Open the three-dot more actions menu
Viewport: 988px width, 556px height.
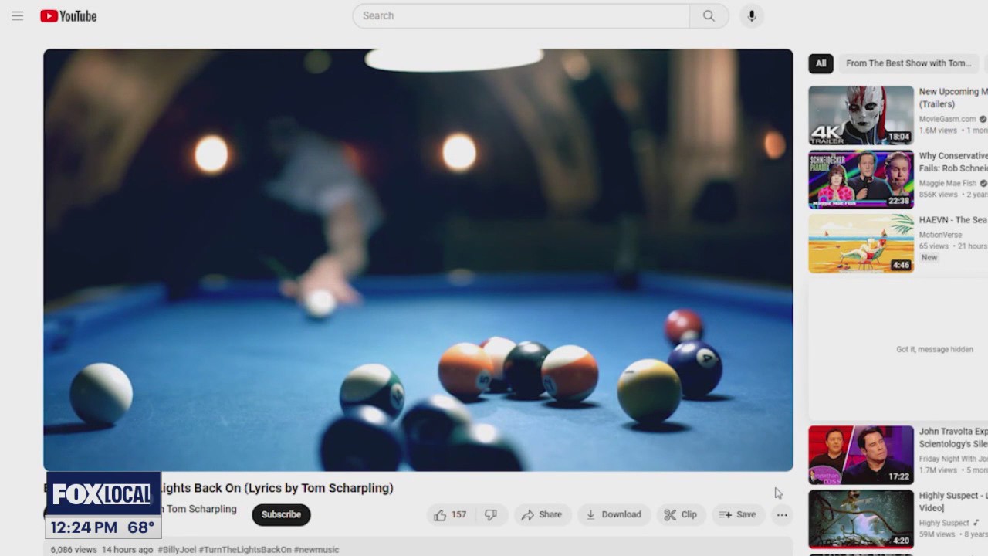click(x=782, y=514)
